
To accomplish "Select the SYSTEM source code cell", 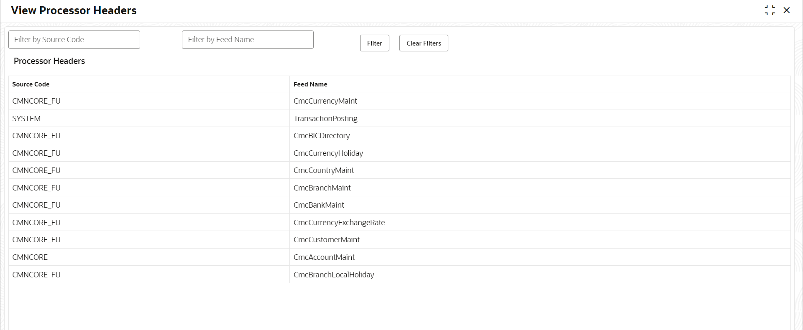I will coord(149,118).
